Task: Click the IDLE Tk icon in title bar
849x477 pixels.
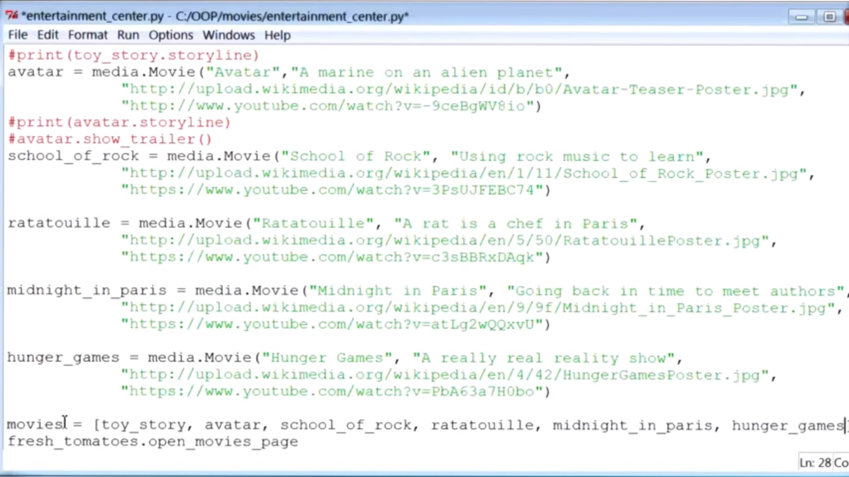Action: 11,16
